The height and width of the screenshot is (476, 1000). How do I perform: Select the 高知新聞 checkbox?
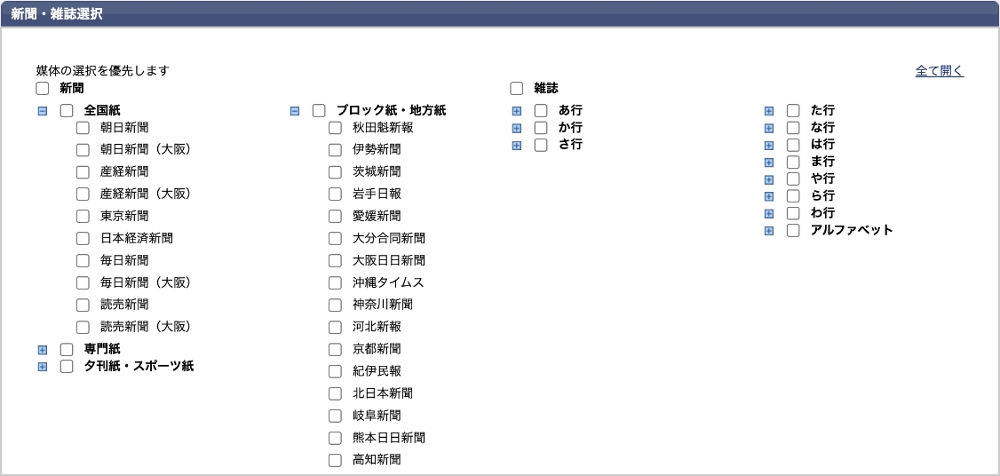pos(335,460)
